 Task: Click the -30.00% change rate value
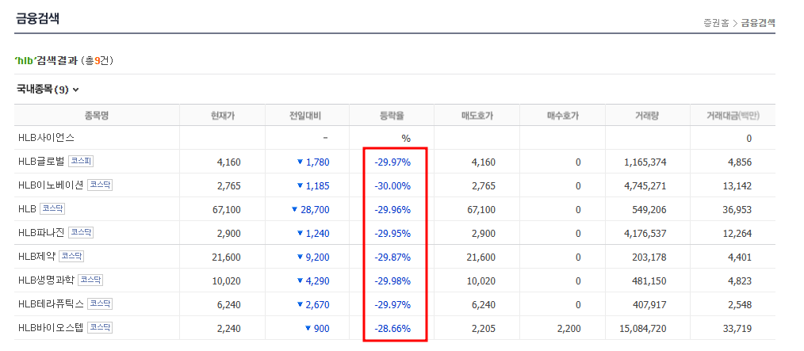click(392, 186)
